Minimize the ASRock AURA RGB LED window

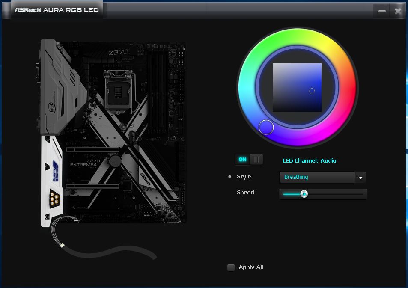(x=382, y=11)
